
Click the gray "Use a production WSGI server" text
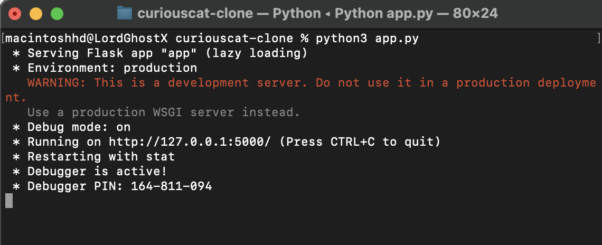[x=164, y=112]
